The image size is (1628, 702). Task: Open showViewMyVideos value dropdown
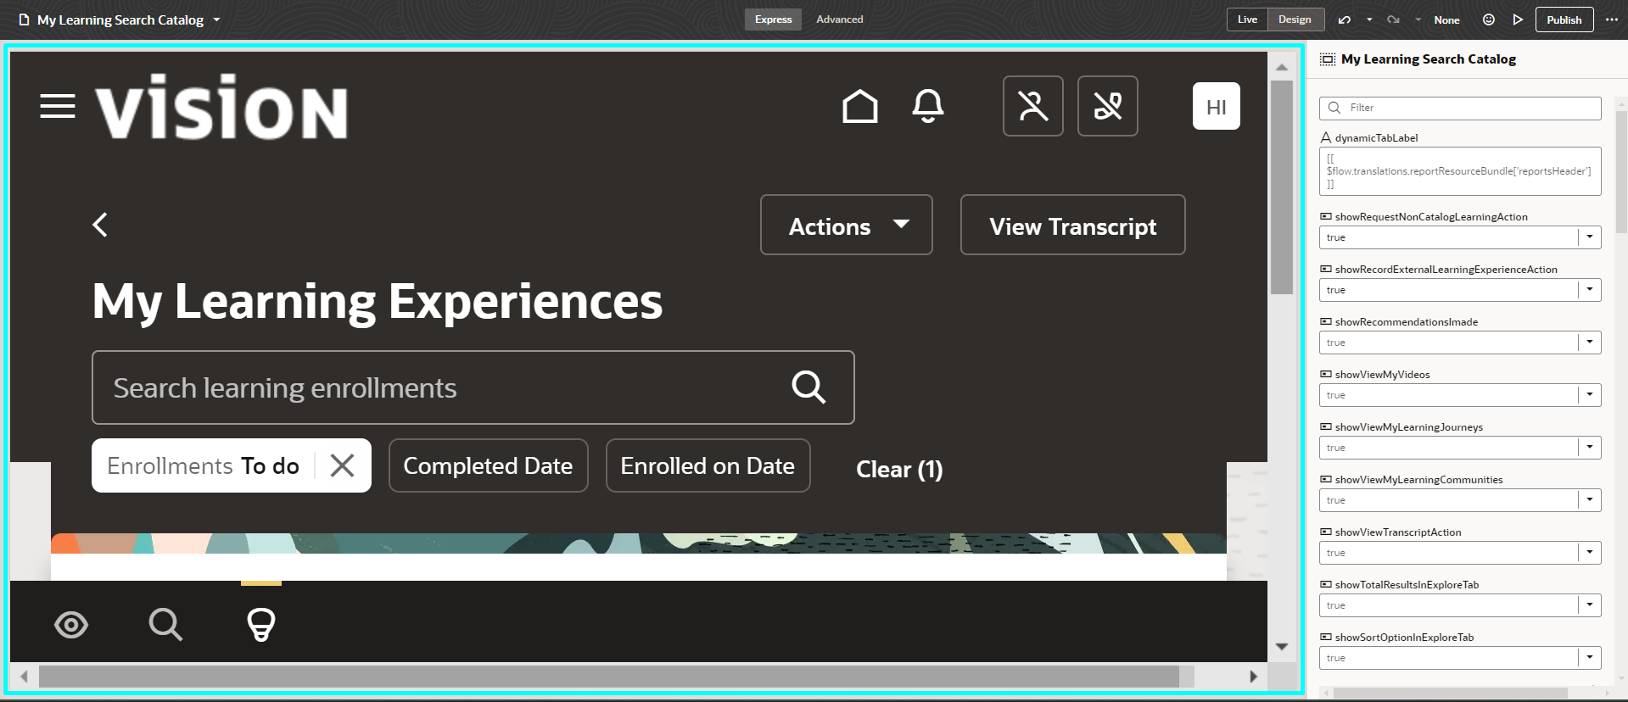[x=1590, y=395]
